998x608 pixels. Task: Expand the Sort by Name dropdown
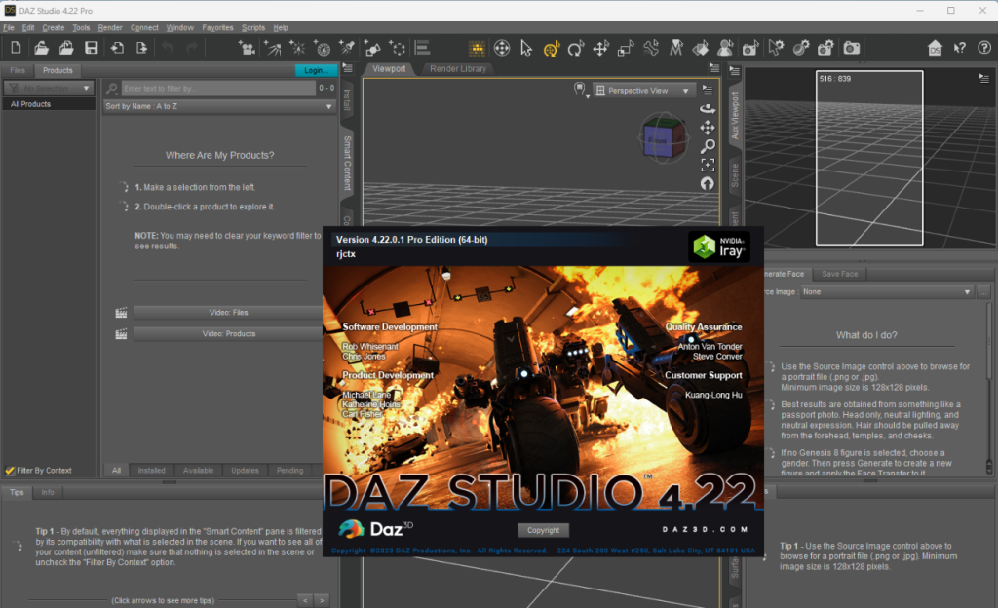[219, 106]
